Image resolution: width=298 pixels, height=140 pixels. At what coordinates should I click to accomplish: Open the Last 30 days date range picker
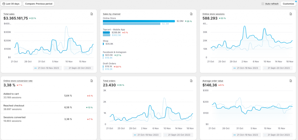[11, 4]
